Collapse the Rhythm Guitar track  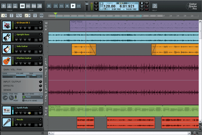(x=40, y=58)
